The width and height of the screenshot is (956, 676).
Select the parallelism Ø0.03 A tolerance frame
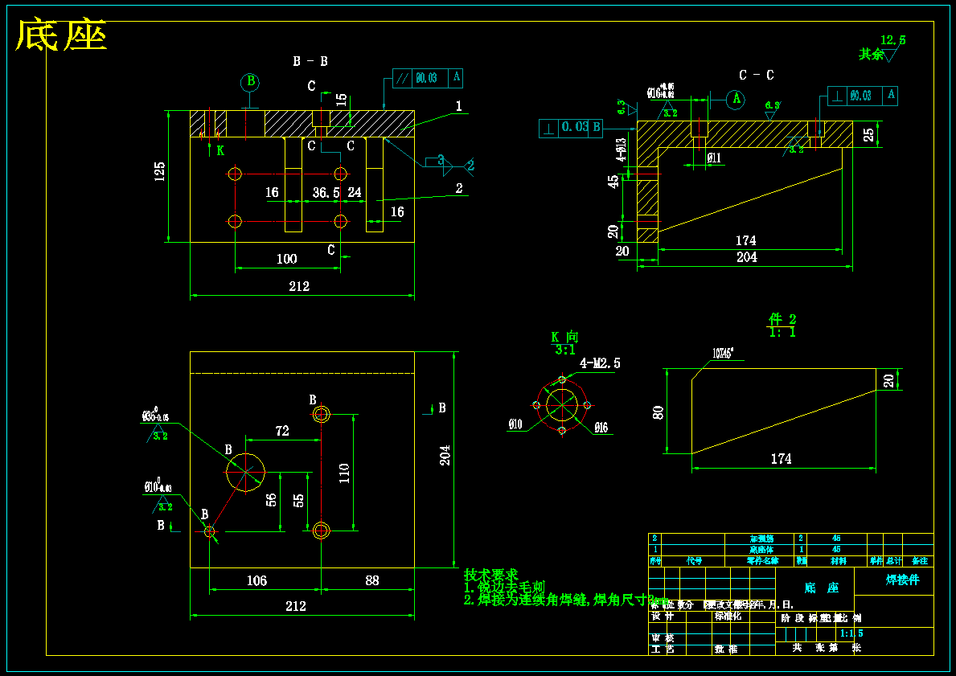(x=428, y=78)
